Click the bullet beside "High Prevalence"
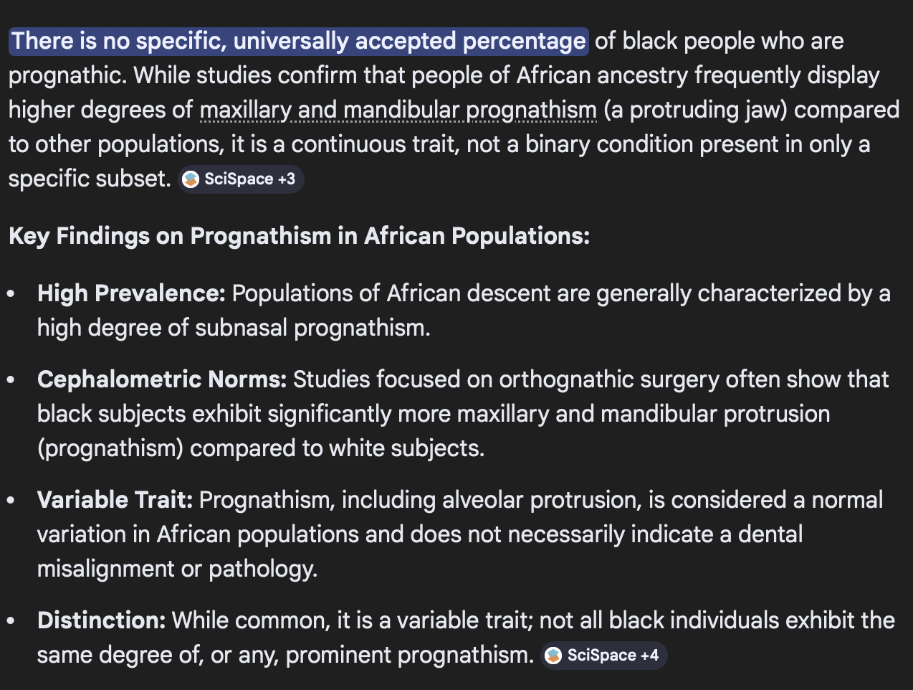913x690 pixels. (x=11, y=294)
